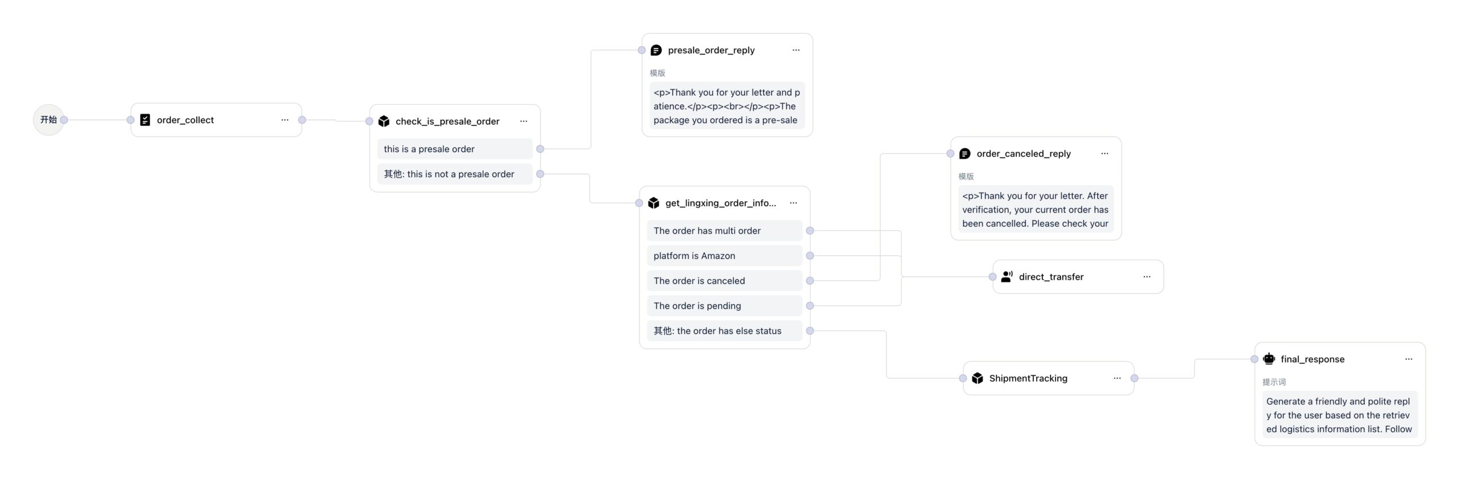Click the order_canceled_reply message icon
The image size is (1459, 479).
965,154
